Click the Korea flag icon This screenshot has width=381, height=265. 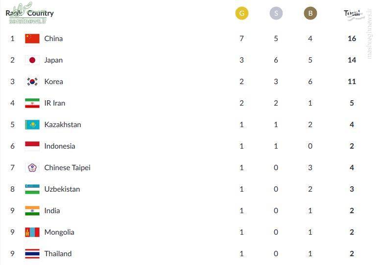32,82
